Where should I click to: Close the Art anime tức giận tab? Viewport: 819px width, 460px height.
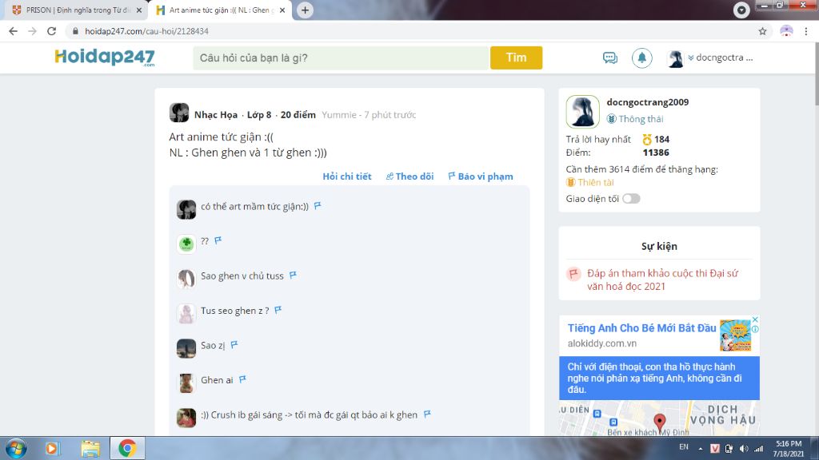point(282,10)
